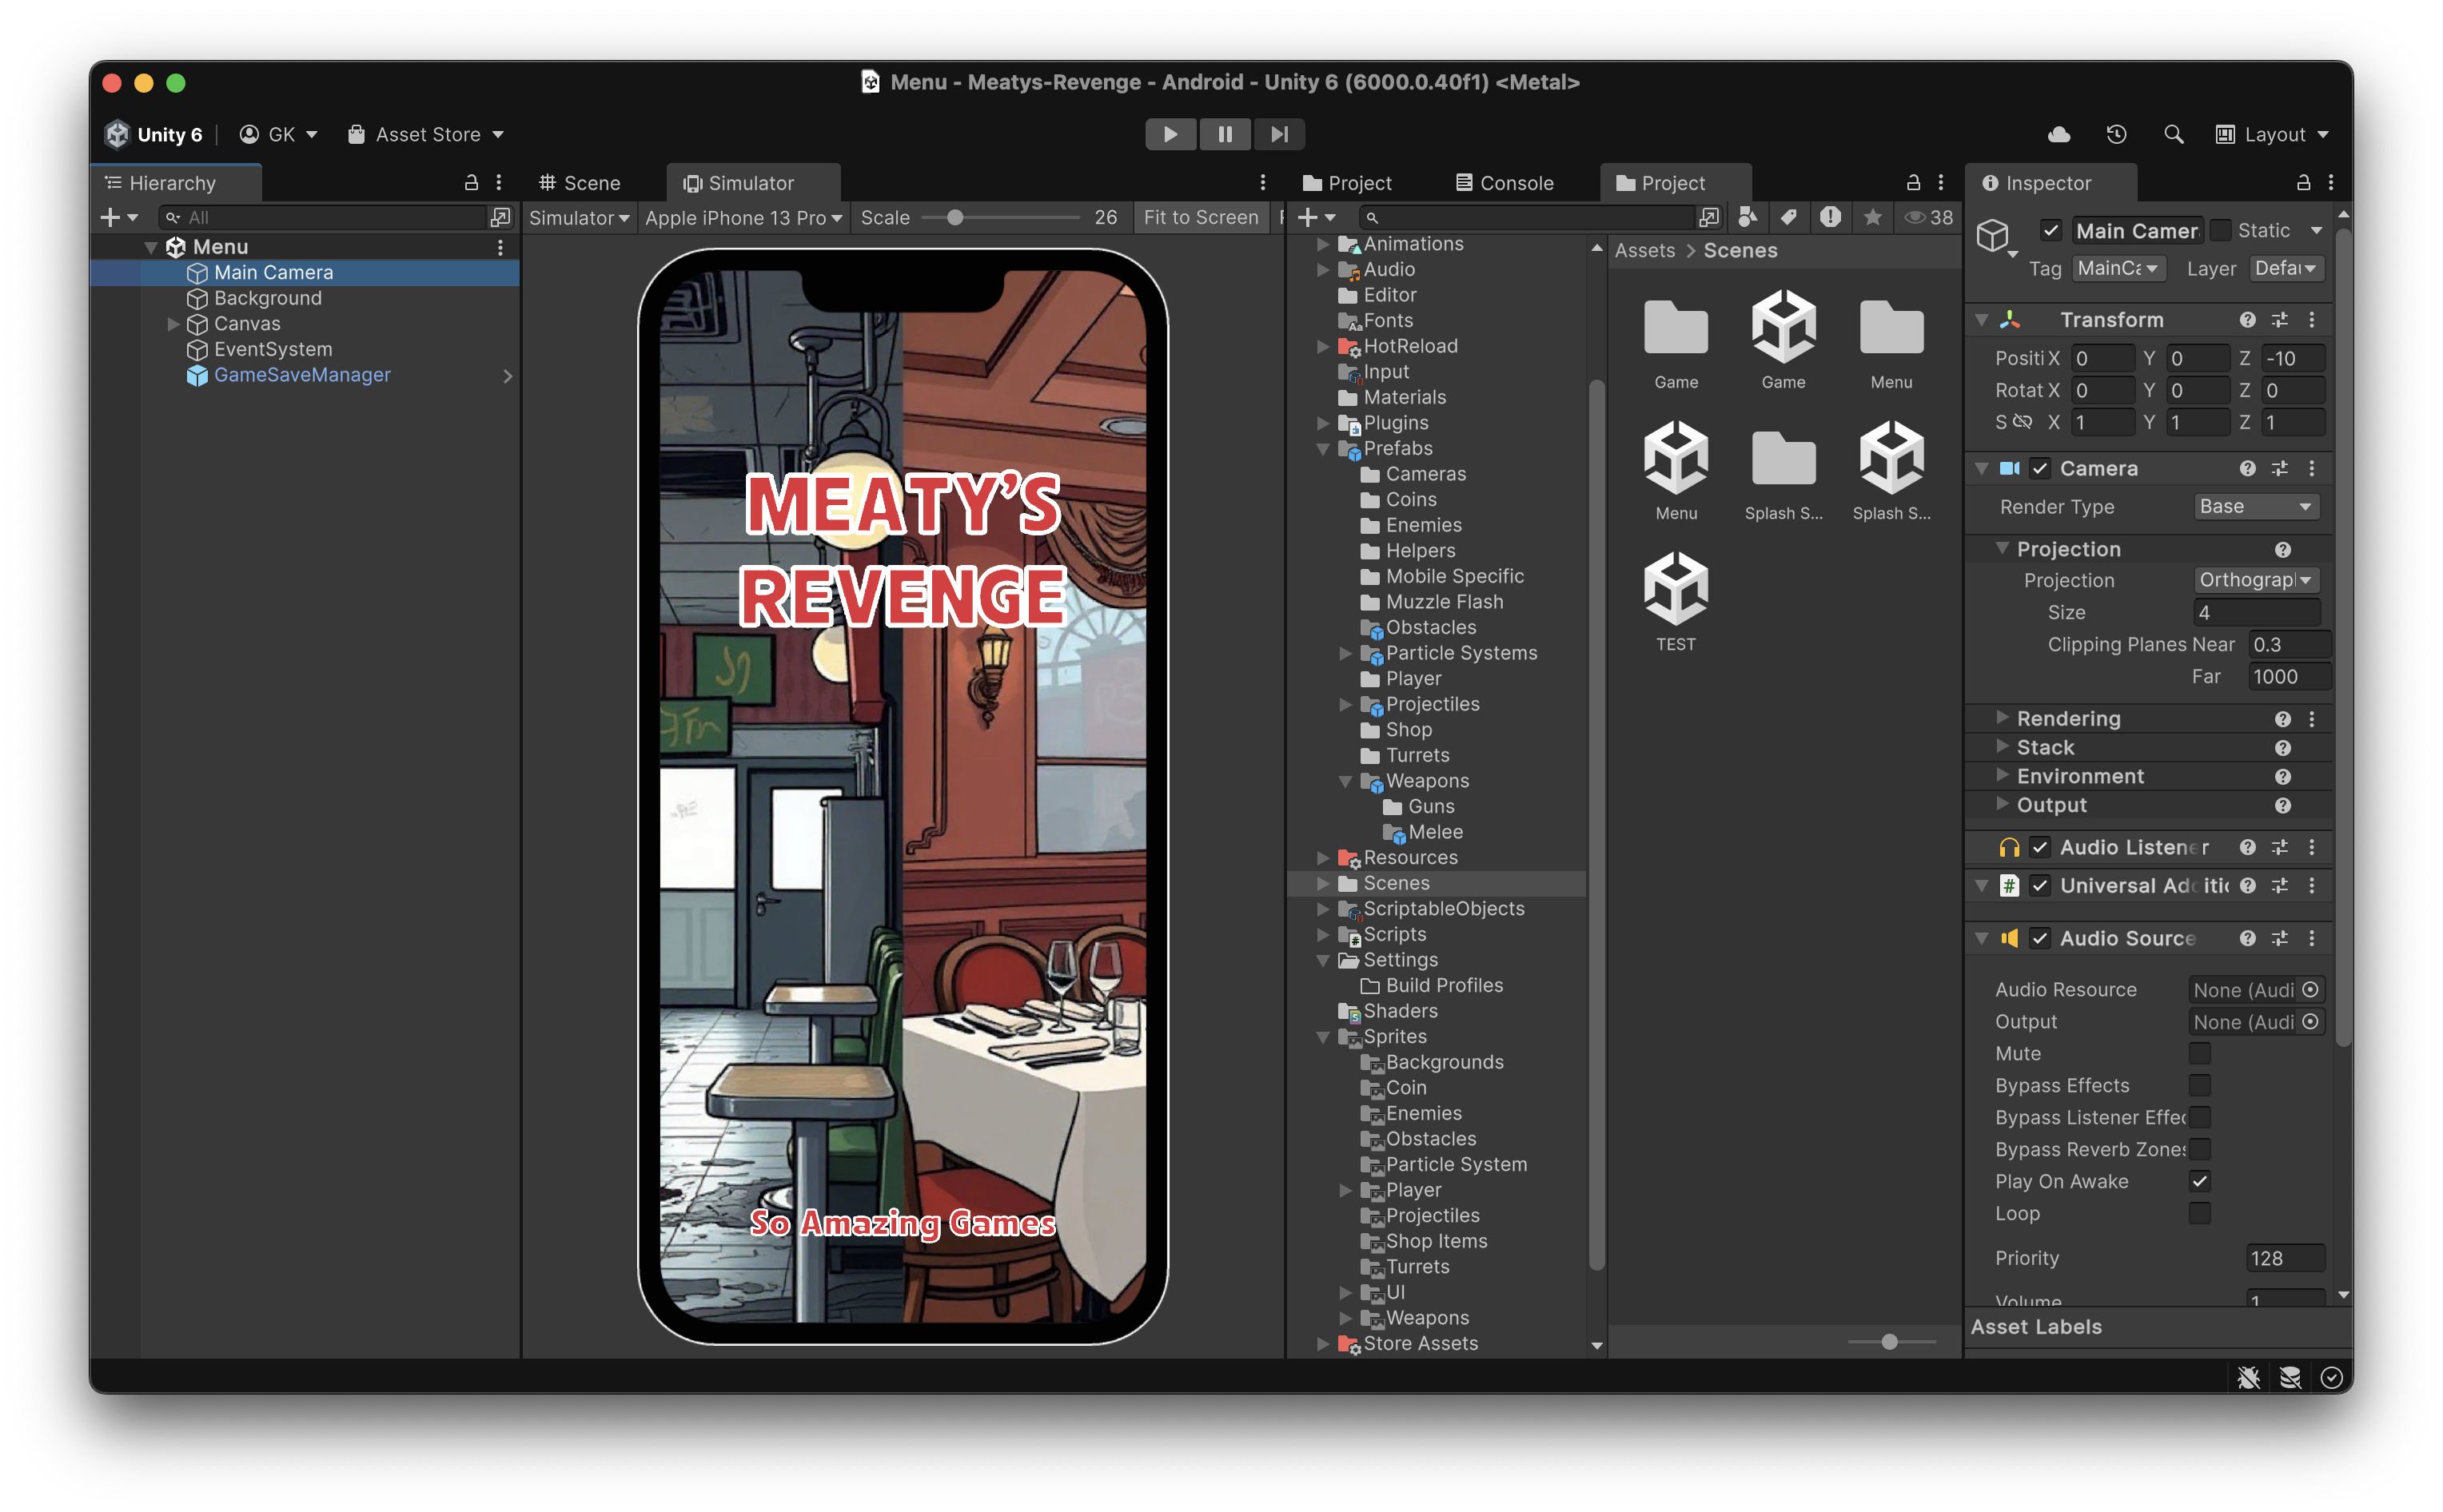Screen dimensions: 2443x1512
Task: Enable the Mute checkbox
Action: (x=2199, y=1053)
